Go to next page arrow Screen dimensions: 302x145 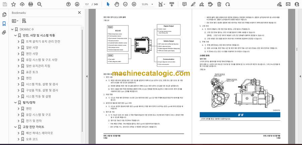coord(77,4)
